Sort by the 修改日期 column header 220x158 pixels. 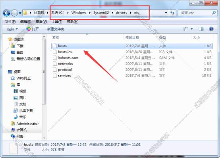point(132,37)
